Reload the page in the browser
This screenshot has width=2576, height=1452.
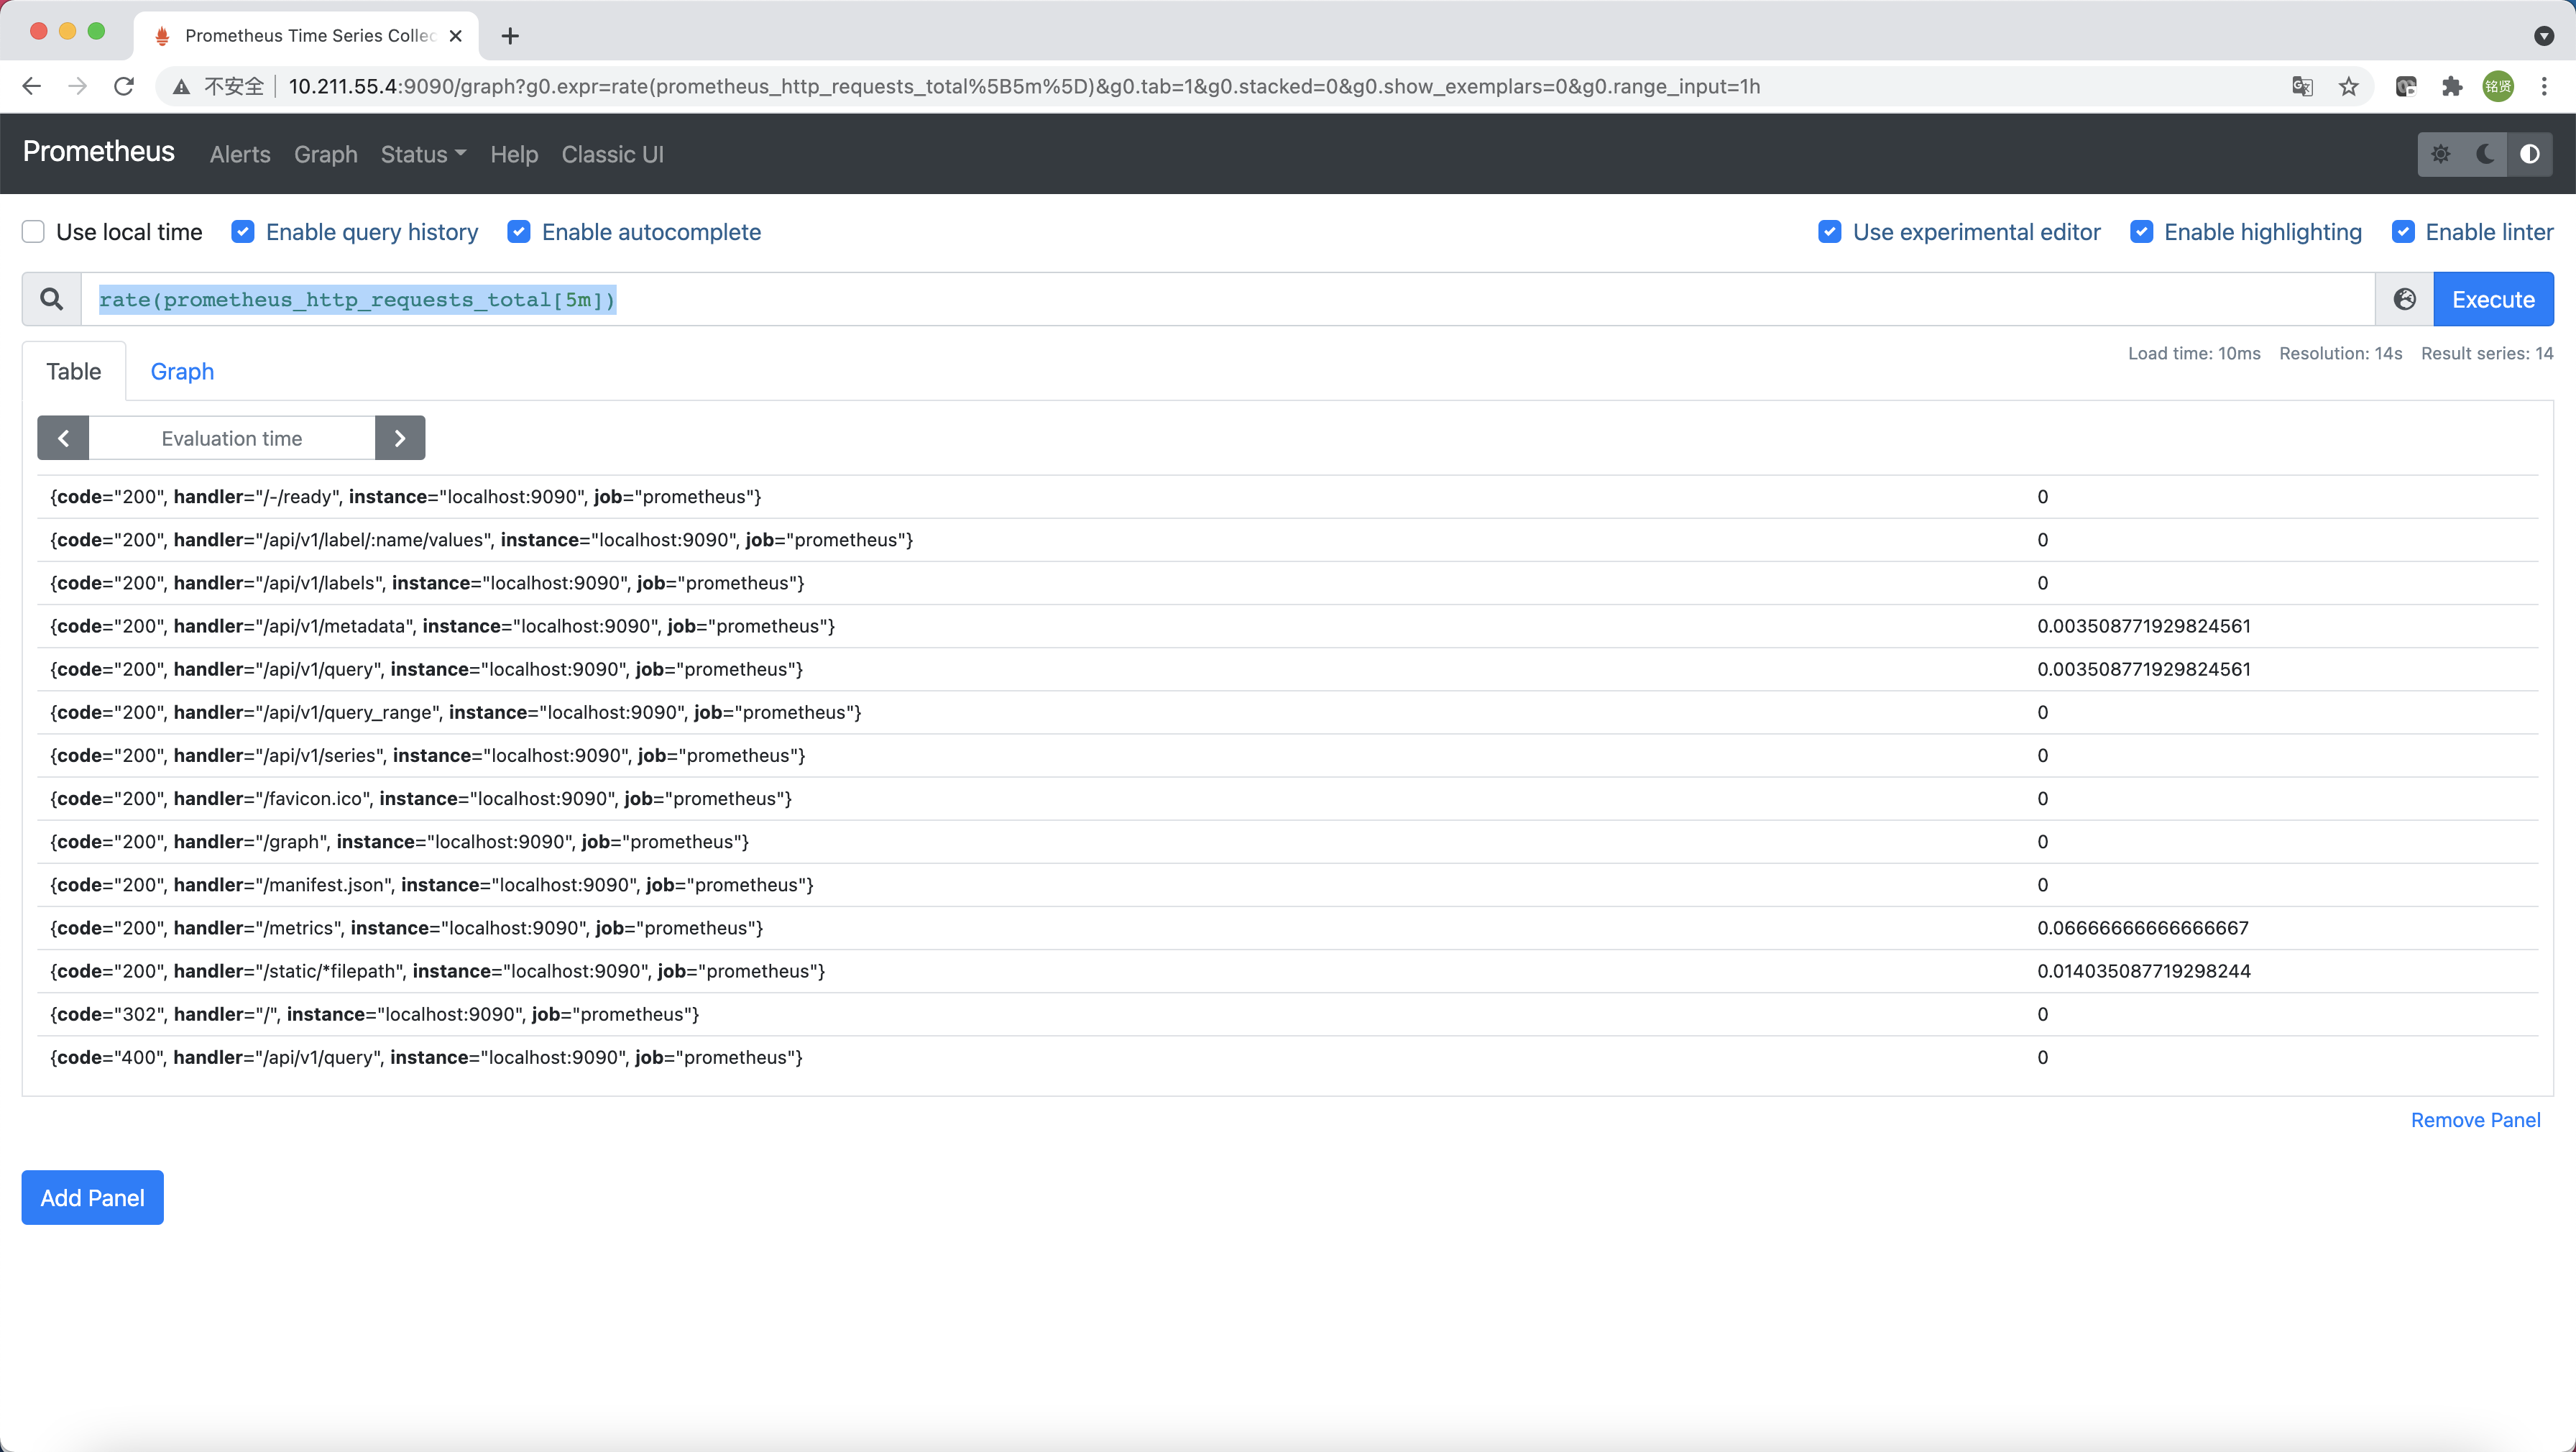pos(124,87)
